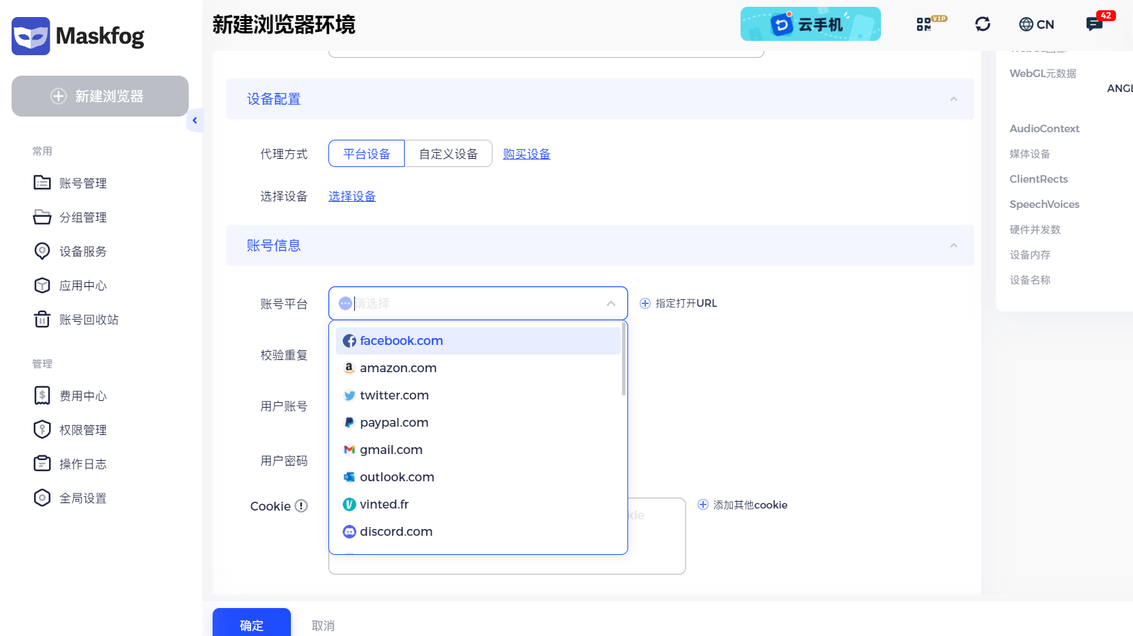Jump to 硬件并发数 in right panel
Viewport: 1133px width, 636px height.
coord(1035,230)
